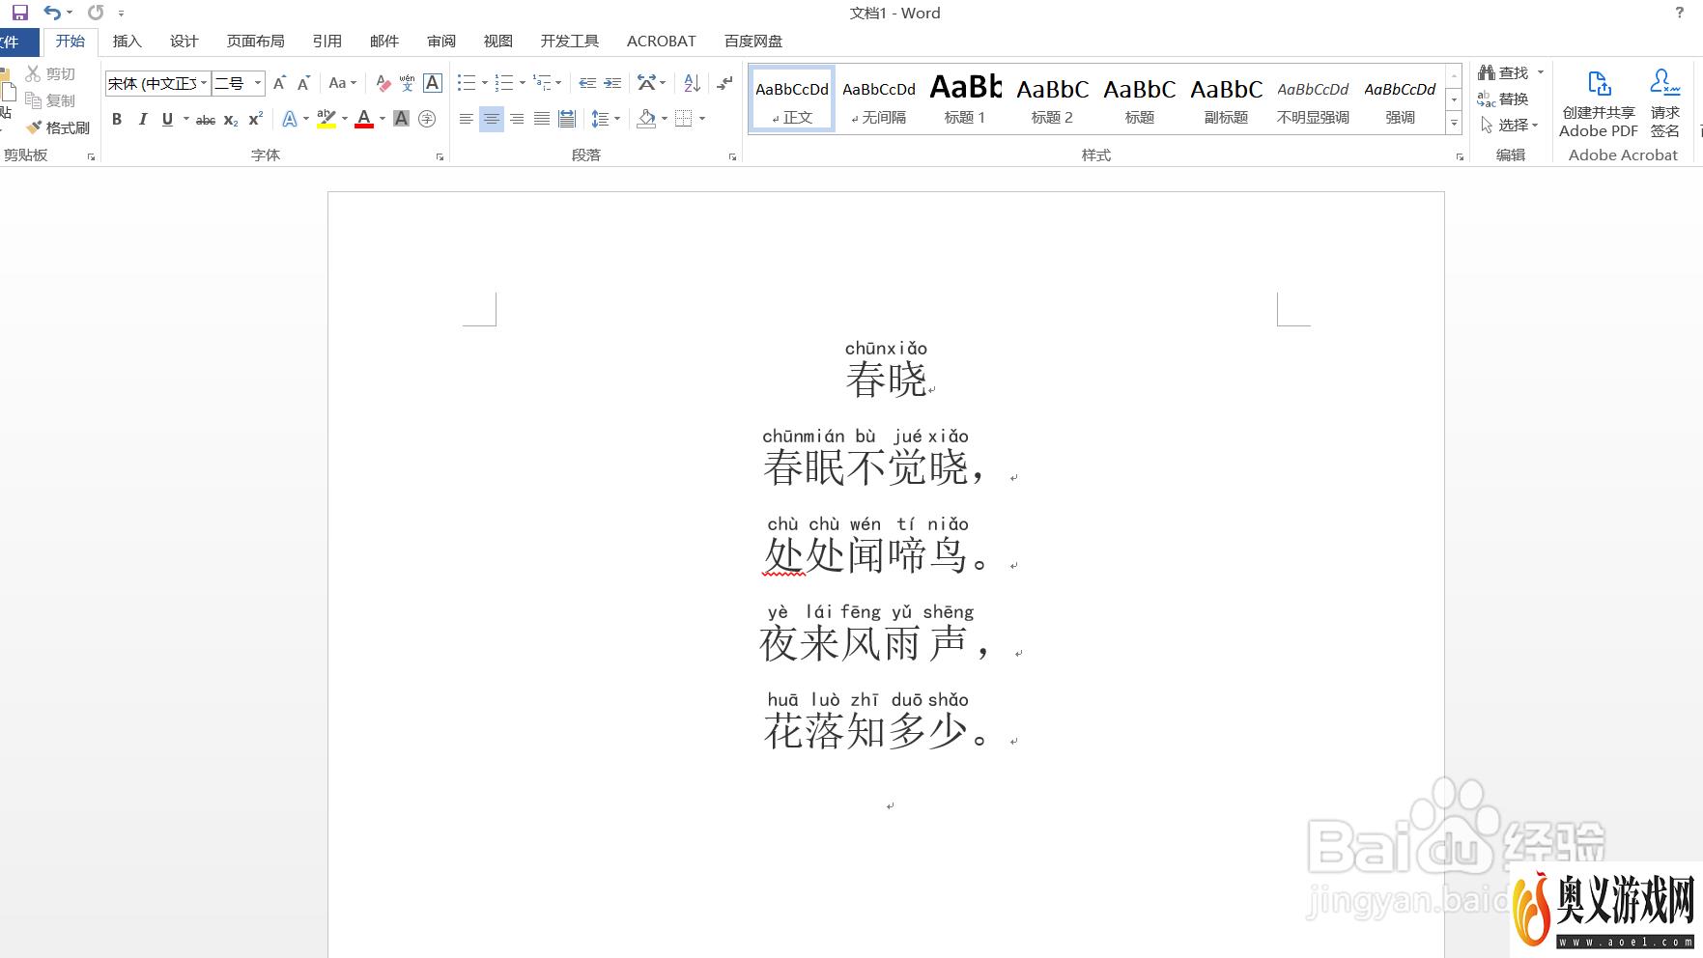Apply yellow text highlight color
Viewport: 1703px width, 958px height.
(326, 119)
